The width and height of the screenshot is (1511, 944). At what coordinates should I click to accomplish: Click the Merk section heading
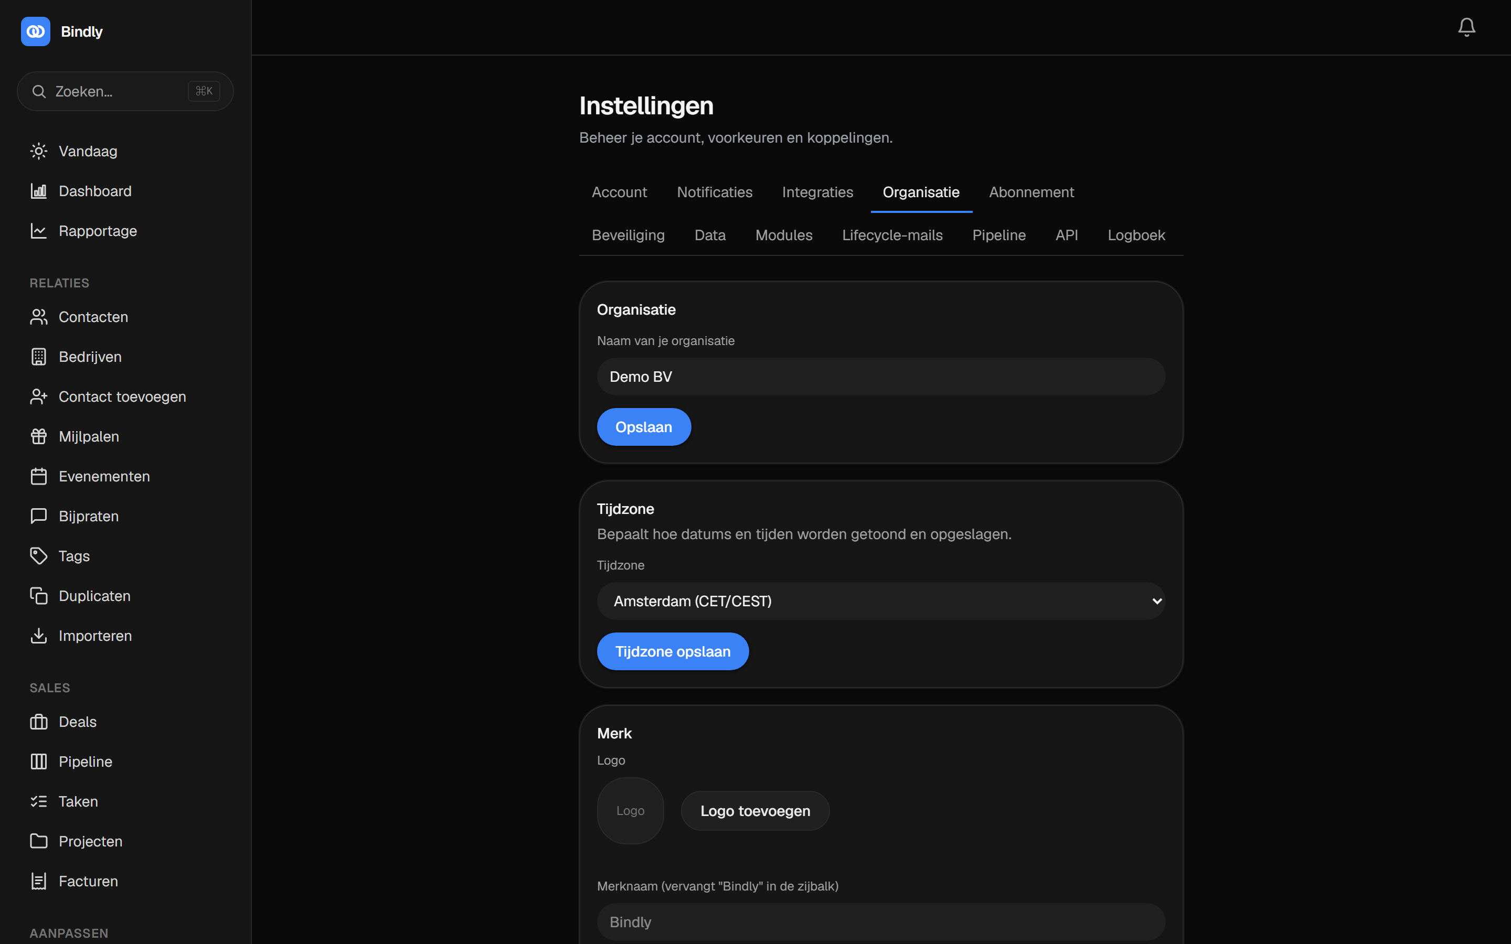614,734
